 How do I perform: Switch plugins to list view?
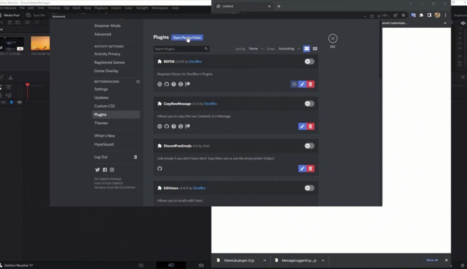[306, 49]
